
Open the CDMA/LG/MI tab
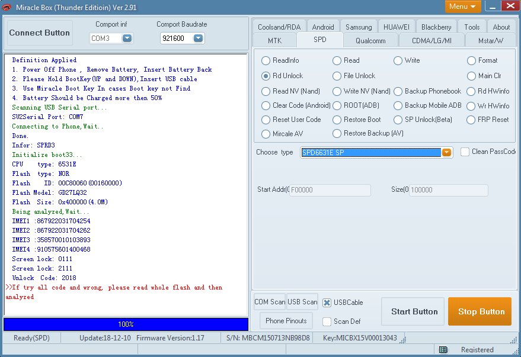tap(431, 40)
